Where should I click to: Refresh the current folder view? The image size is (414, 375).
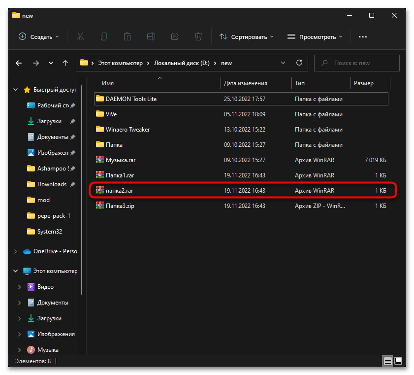(x=299, y=63)
